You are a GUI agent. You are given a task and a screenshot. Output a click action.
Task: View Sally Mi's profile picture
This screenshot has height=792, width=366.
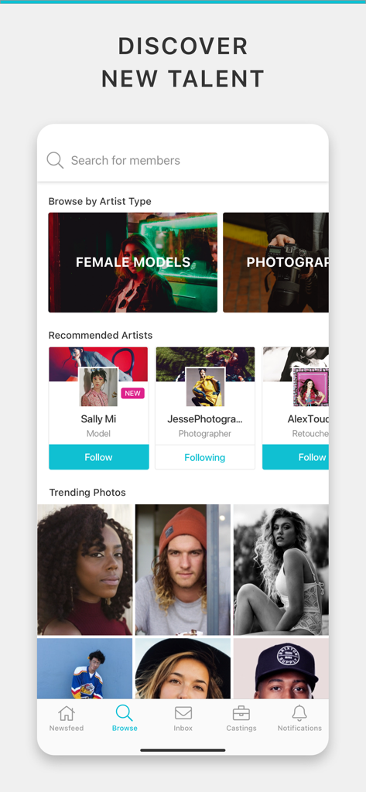(98, 387)
